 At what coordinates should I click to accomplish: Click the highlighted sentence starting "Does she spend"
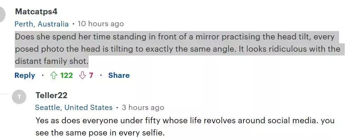(x=105, y=37)
